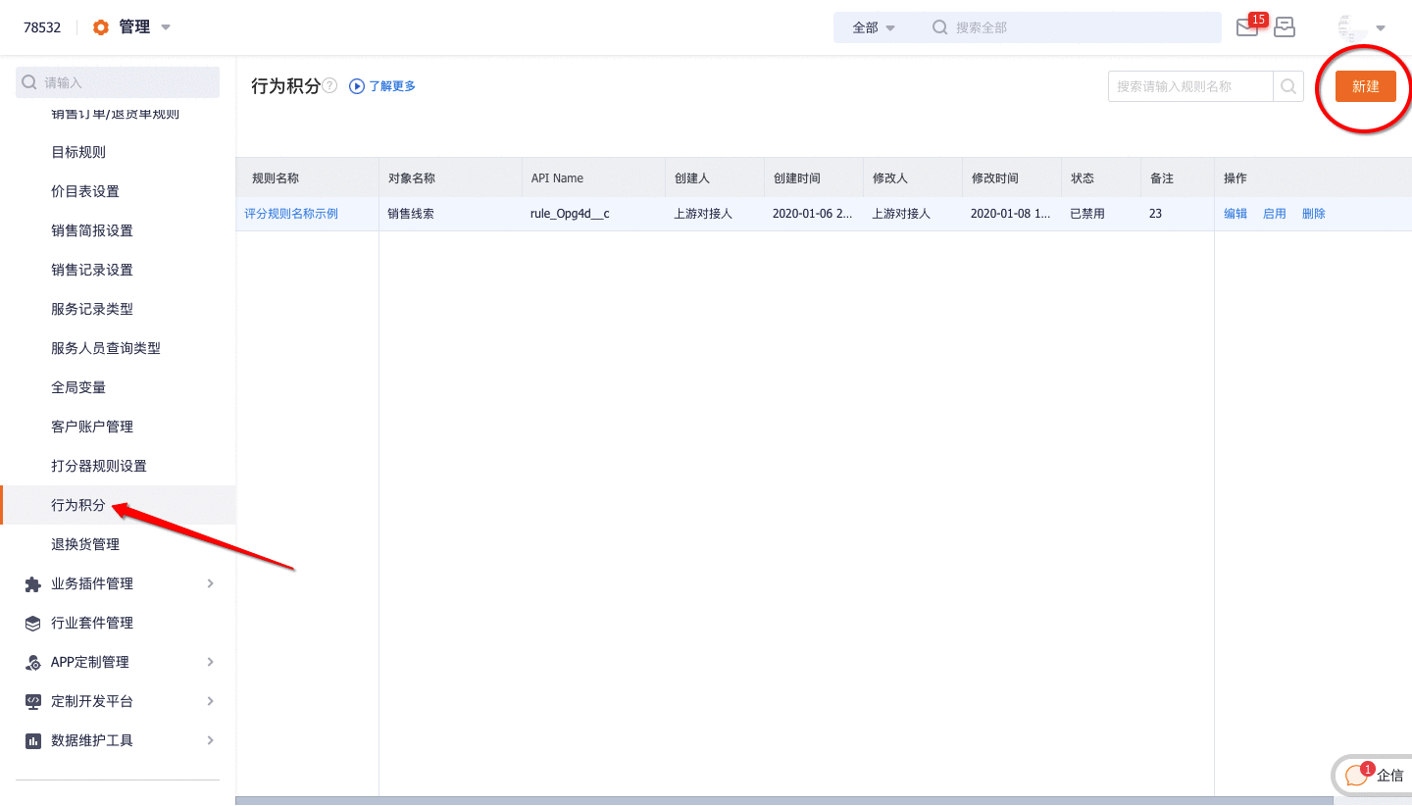
Task: Open rule 评分规则名称示例 link
Action: [x=291, y=214]
